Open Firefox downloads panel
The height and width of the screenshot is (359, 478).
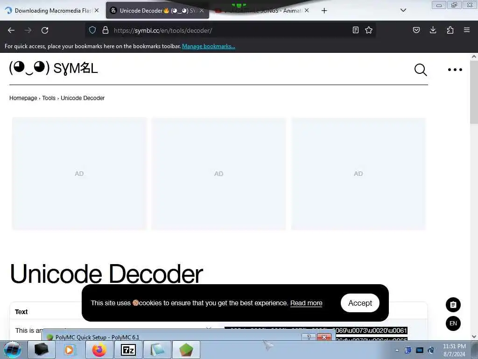433,30
